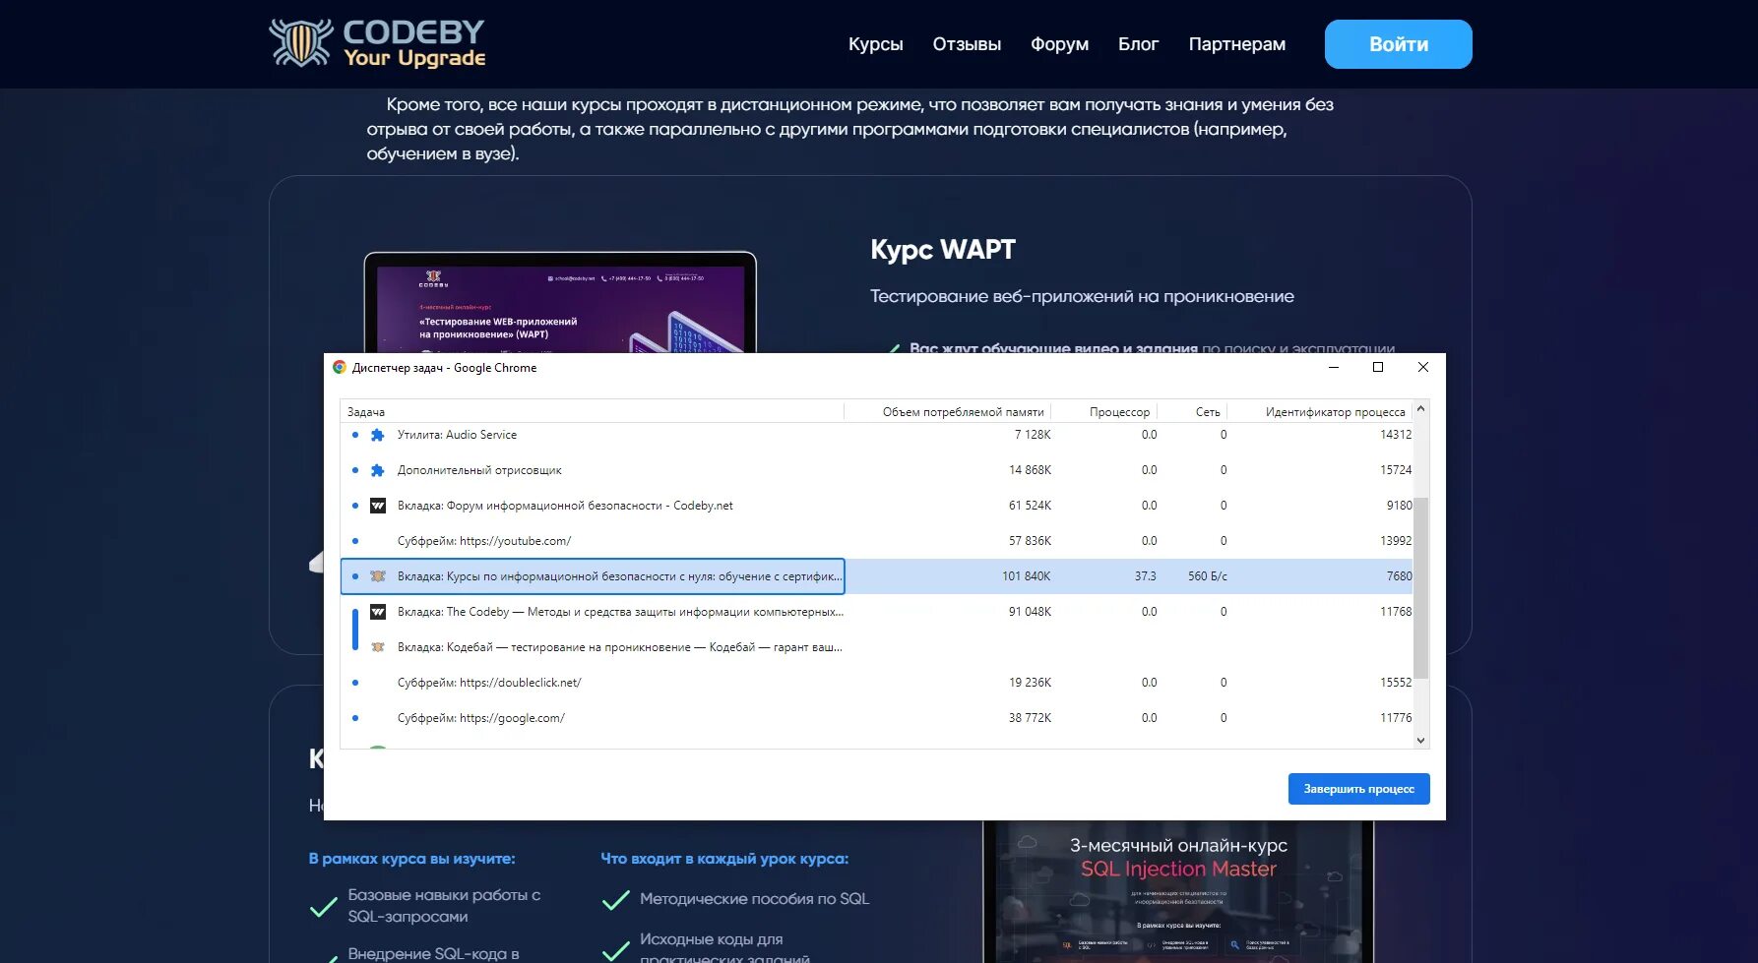Click the puzzle icon for Дополнительный отрисовщик
Viewport: 1758px width, 963px height.
click(377, 470)
